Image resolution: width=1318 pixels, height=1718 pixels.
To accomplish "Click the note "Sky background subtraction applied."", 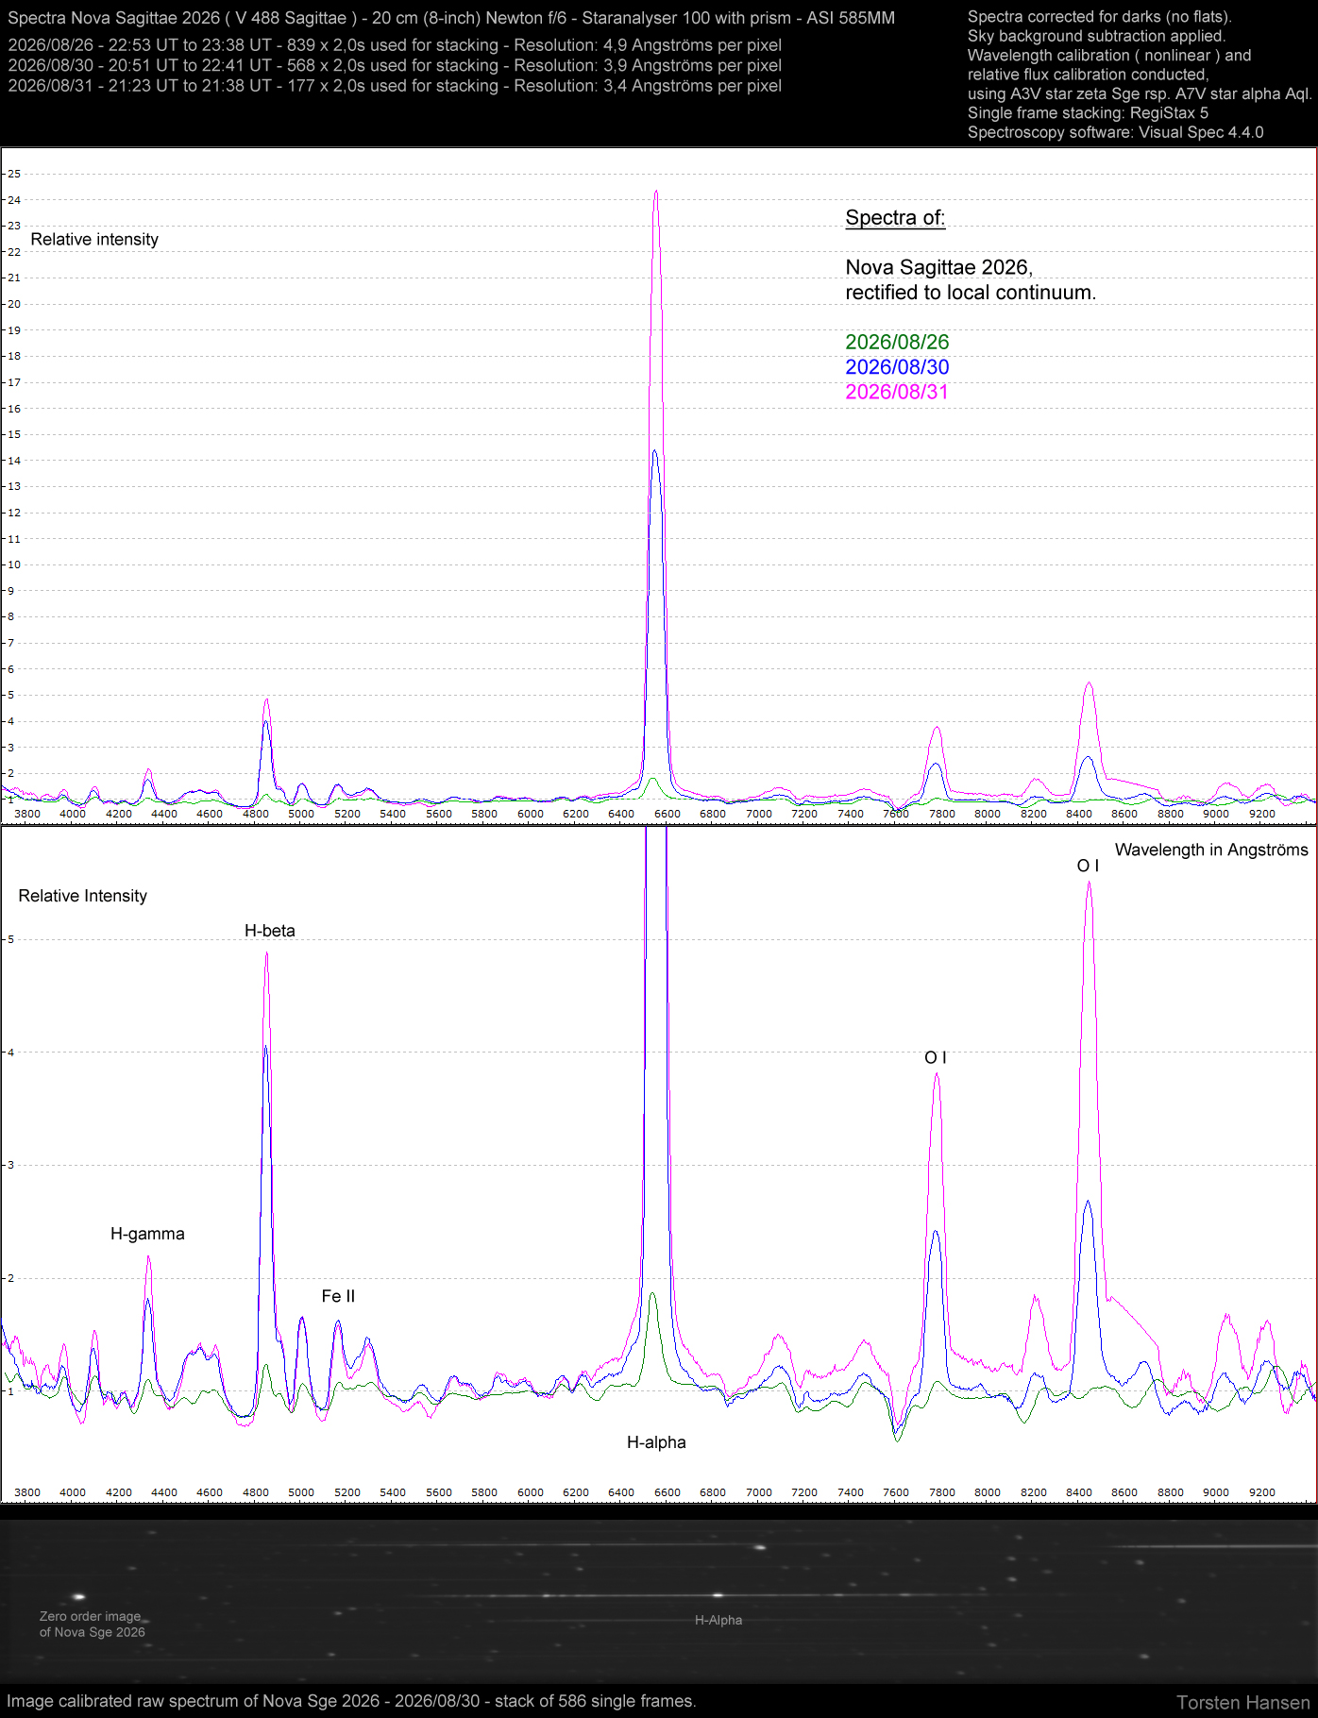I will tap(1096, 36).
